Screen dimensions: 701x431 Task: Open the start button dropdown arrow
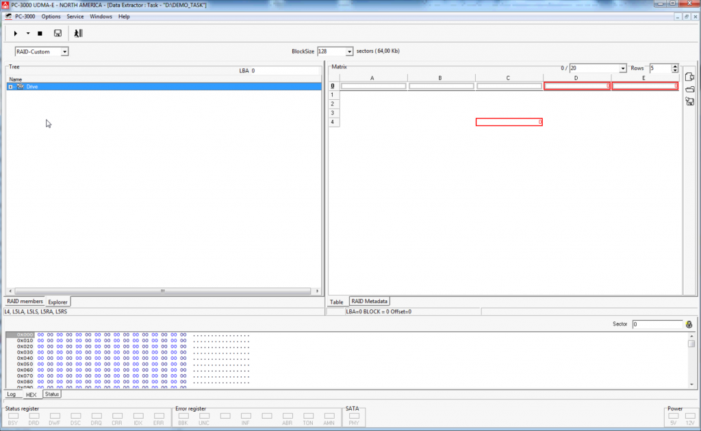point(28,33)
